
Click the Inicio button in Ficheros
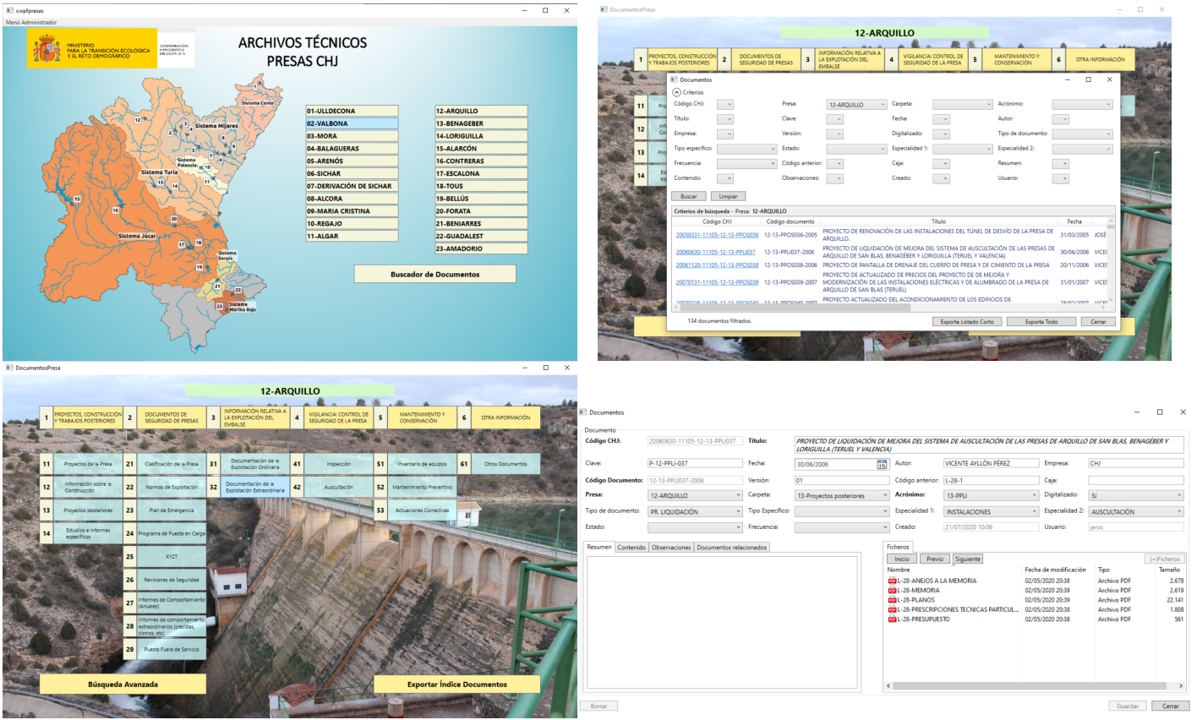click(x=902, y=559)
